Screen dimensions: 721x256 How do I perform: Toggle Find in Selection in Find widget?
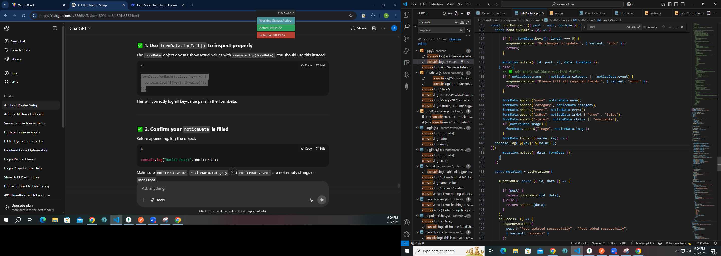(x=676, y=27)
